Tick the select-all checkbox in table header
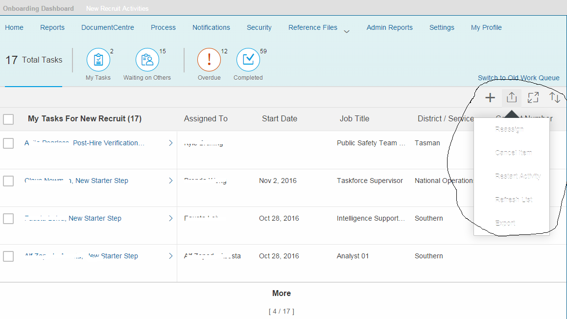Viewport: 567px width, 319px height. [x=8, y=119]
